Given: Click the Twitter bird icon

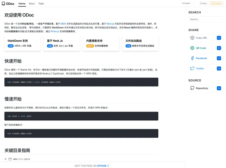Looking at the screenshot, I should (x=192, y=68).
